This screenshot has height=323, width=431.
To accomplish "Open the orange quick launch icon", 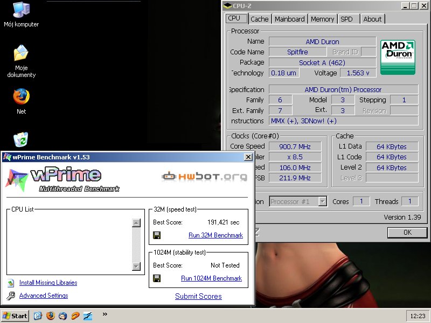I will [x=75, y=316].
